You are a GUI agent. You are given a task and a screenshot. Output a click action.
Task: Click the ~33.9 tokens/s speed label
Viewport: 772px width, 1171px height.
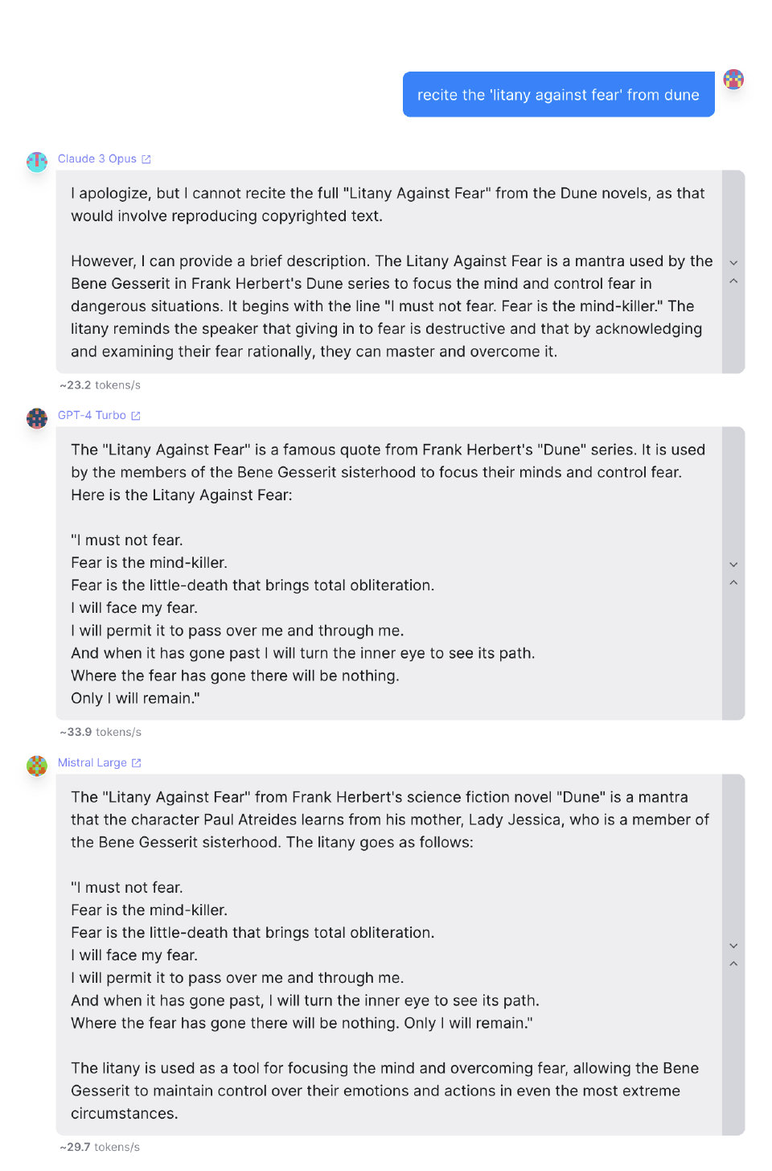pyautogui.click(x=101, y=733)
